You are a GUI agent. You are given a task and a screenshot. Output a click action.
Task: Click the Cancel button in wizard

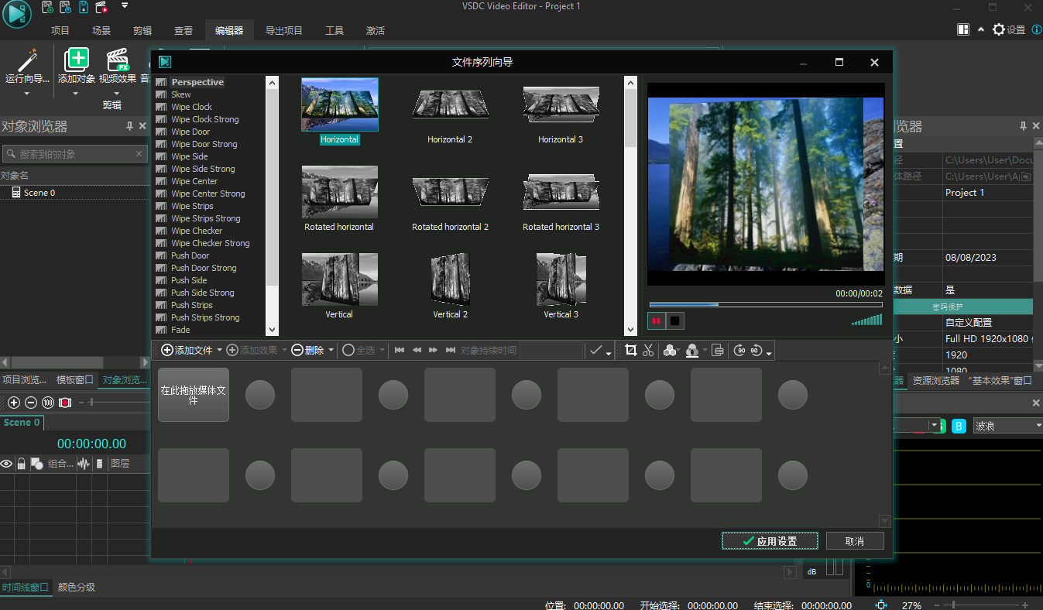click(x=855, y=541)
